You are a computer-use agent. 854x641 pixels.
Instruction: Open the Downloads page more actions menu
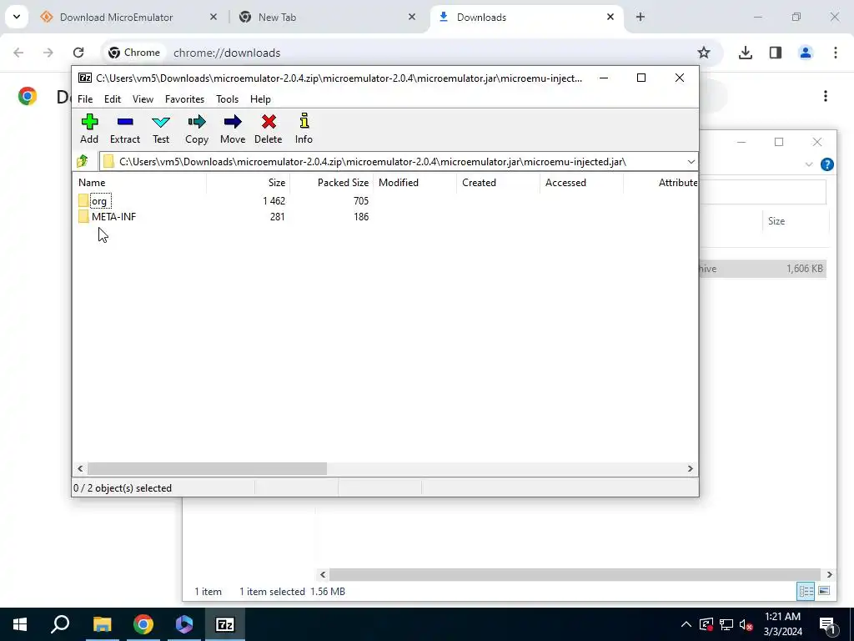(826, 97)
